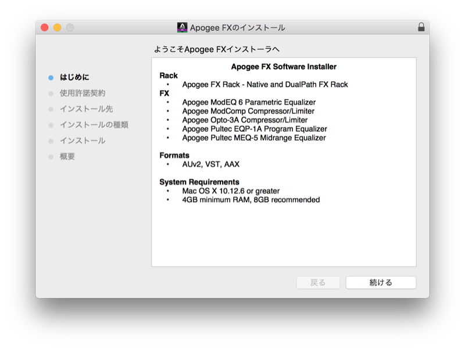Close the installer with red button
The height and width of the screenshot is (349, 465).
click(45, 27)
